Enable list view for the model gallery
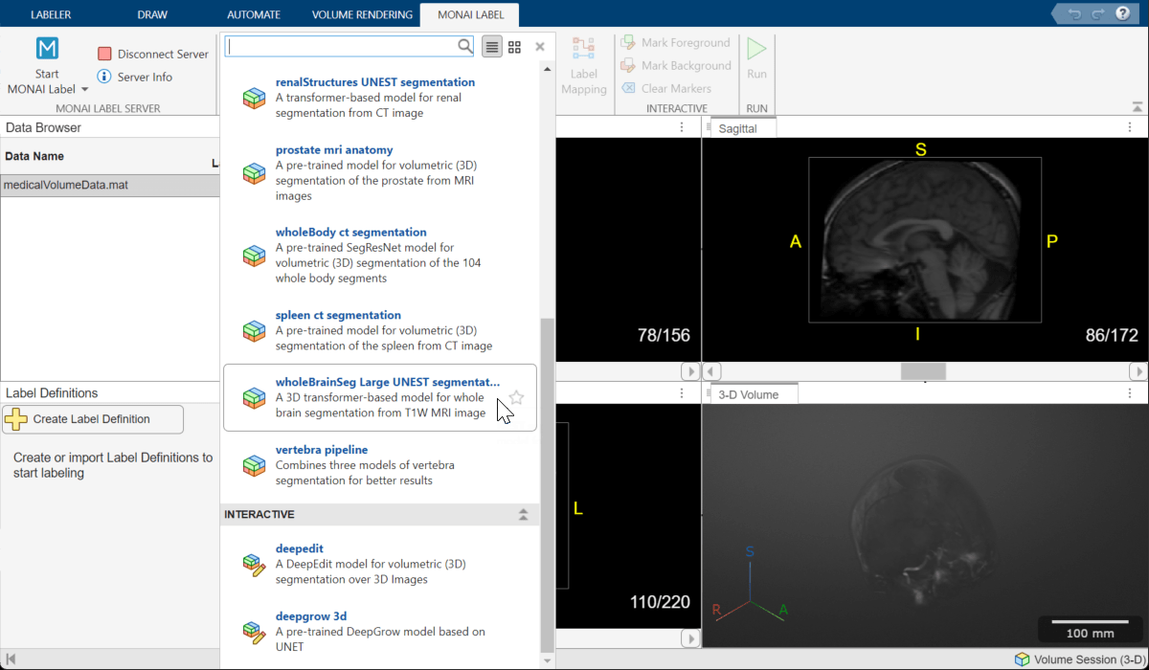 [x=491, y=46]
